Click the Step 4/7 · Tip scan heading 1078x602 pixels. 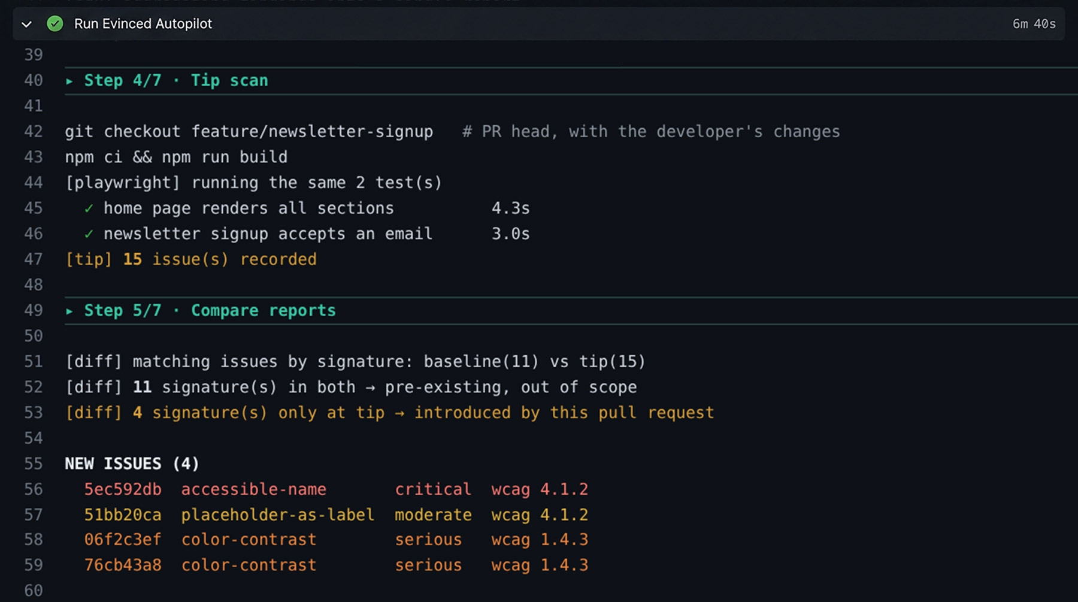(176, 80)
